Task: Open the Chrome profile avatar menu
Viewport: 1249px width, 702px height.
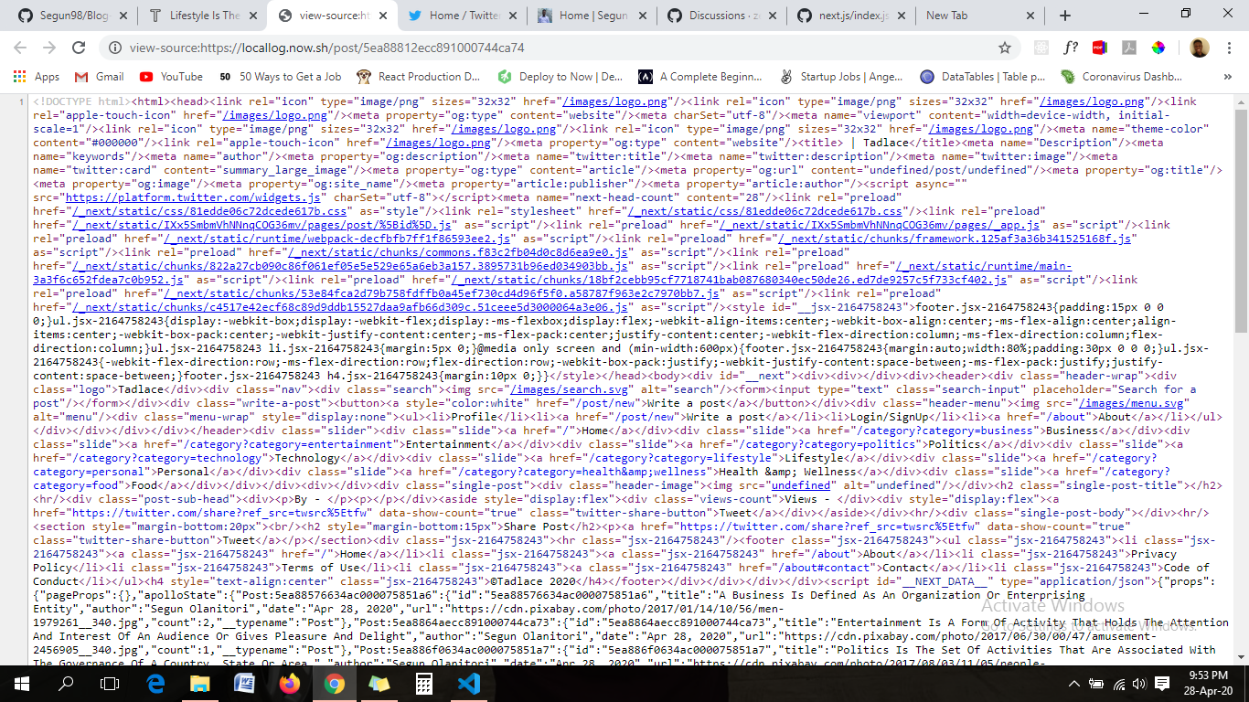Action: click(x=1200, y=48)
